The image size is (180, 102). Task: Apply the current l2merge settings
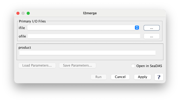pos(142,77)
